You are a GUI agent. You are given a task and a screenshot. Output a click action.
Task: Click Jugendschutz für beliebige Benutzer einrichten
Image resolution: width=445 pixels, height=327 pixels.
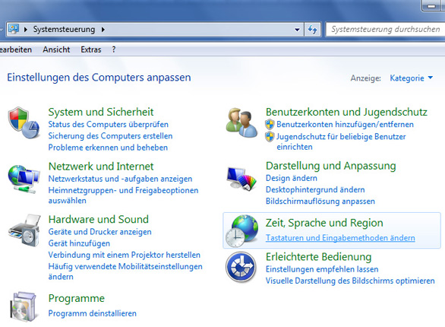[341, 141]
